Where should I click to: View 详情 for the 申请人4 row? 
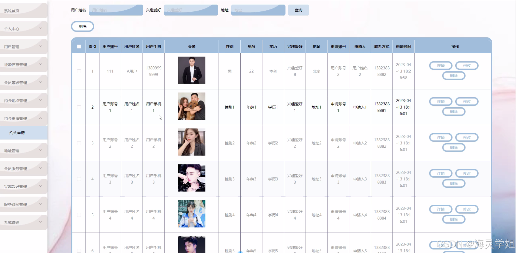click(441, 209)
